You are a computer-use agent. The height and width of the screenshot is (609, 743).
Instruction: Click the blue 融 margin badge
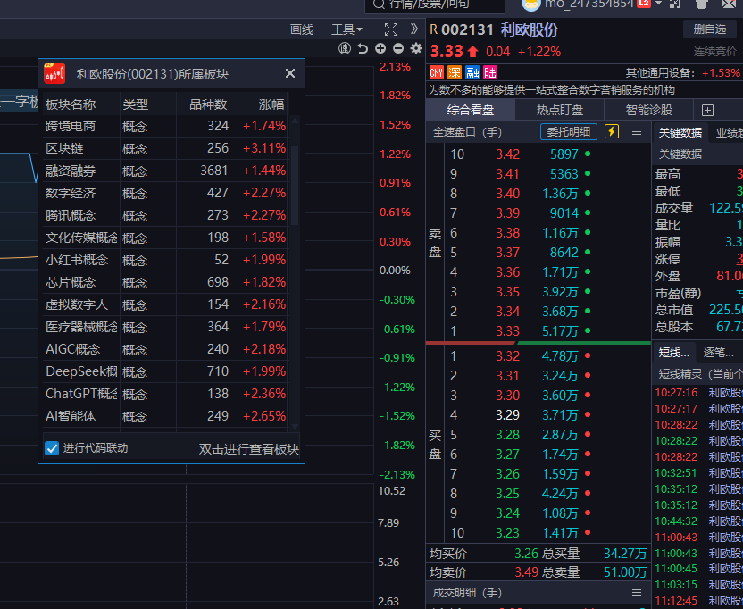(x=472, y=72)
